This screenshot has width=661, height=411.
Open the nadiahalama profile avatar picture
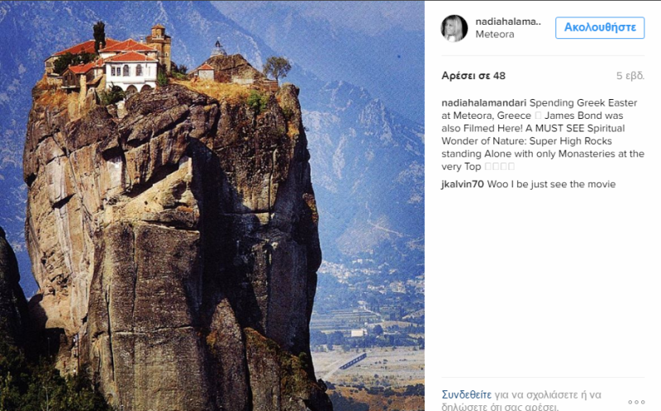coord(454,28)
